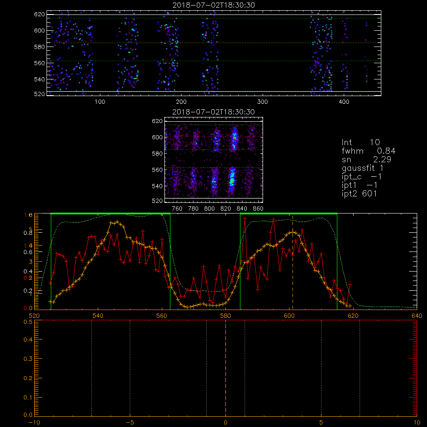Click the '0.1' y-axis label of the bottom plot
Viewport: 427px width, 427px height.
[x=28, y=398]
